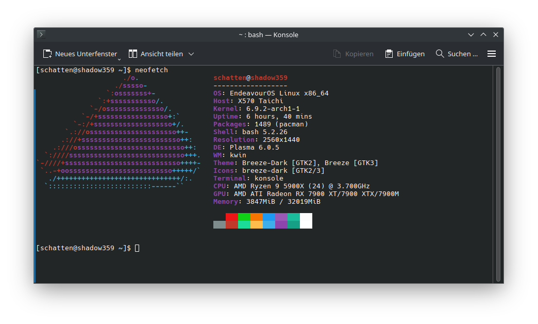The width and height of the screenshot is (538, 324).
Task: Close the Konsole window
Action: (x=495, y=35)
